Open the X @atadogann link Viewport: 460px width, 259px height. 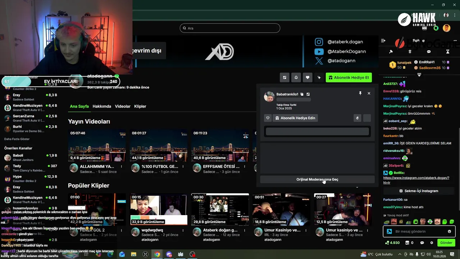[335, 61]
